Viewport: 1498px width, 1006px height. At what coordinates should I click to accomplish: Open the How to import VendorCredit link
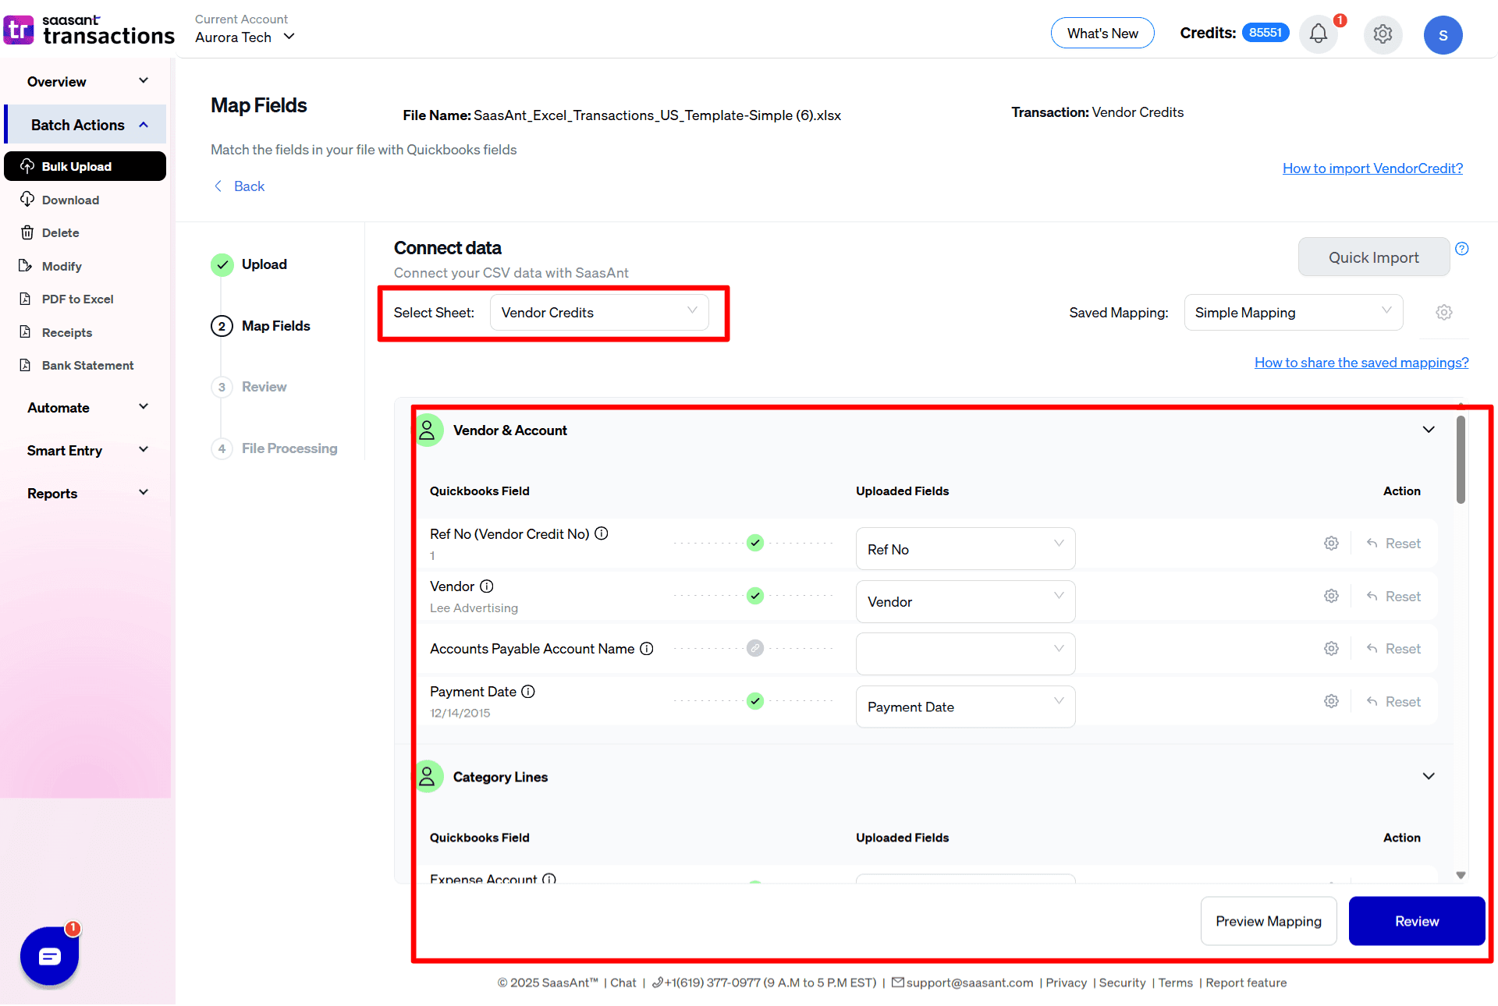[x=1372, y=168]
